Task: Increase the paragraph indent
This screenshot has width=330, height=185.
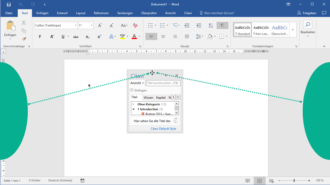Action: click(199, 25)
